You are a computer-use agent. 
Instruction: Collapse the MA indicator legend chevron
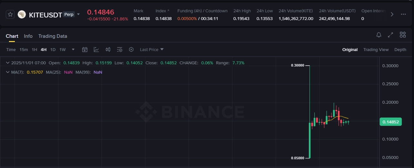(x=8, y=72)
